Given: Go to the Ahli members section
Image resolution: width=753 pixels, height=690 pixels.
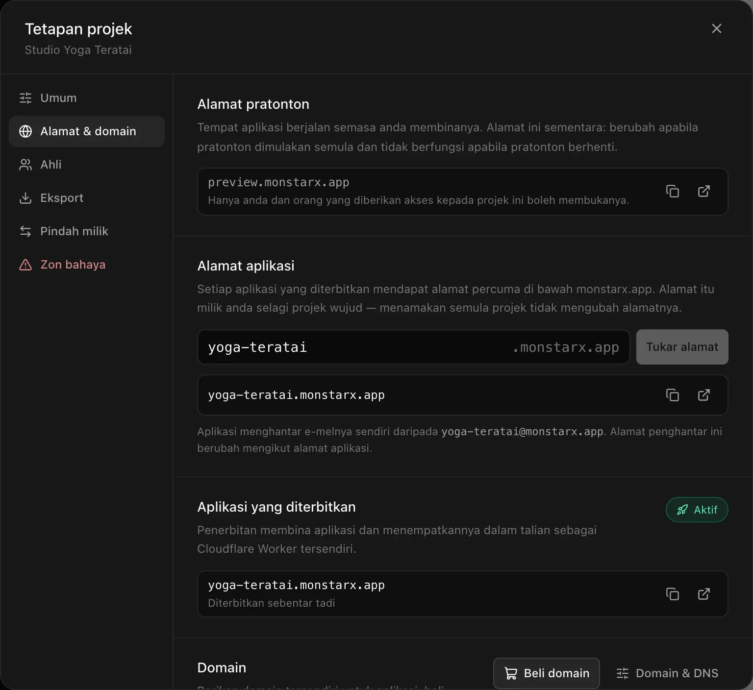Looking at the screenshot, I should click(87, 165).
